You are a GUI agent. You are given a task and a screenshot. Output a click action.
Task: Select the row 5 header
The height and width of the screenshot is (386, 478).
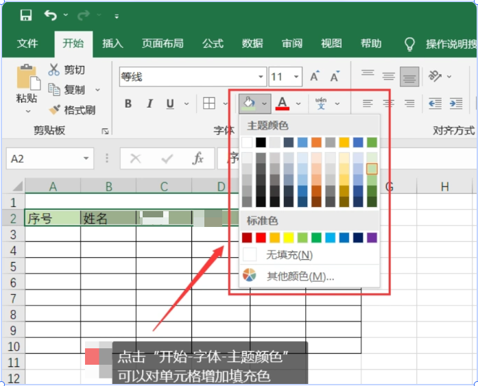coord(13,266)
